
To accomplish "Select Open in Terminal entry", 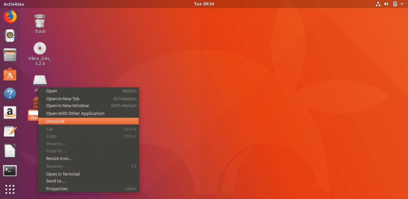I will [88, 174].
